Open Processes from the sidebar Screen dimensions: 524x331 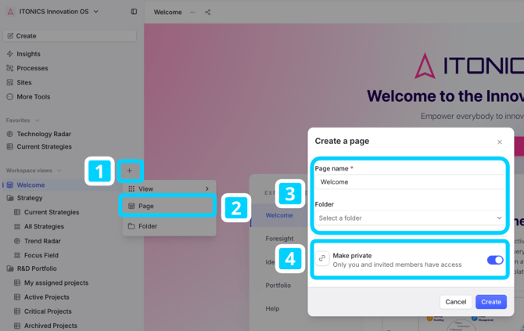(32, 68)
